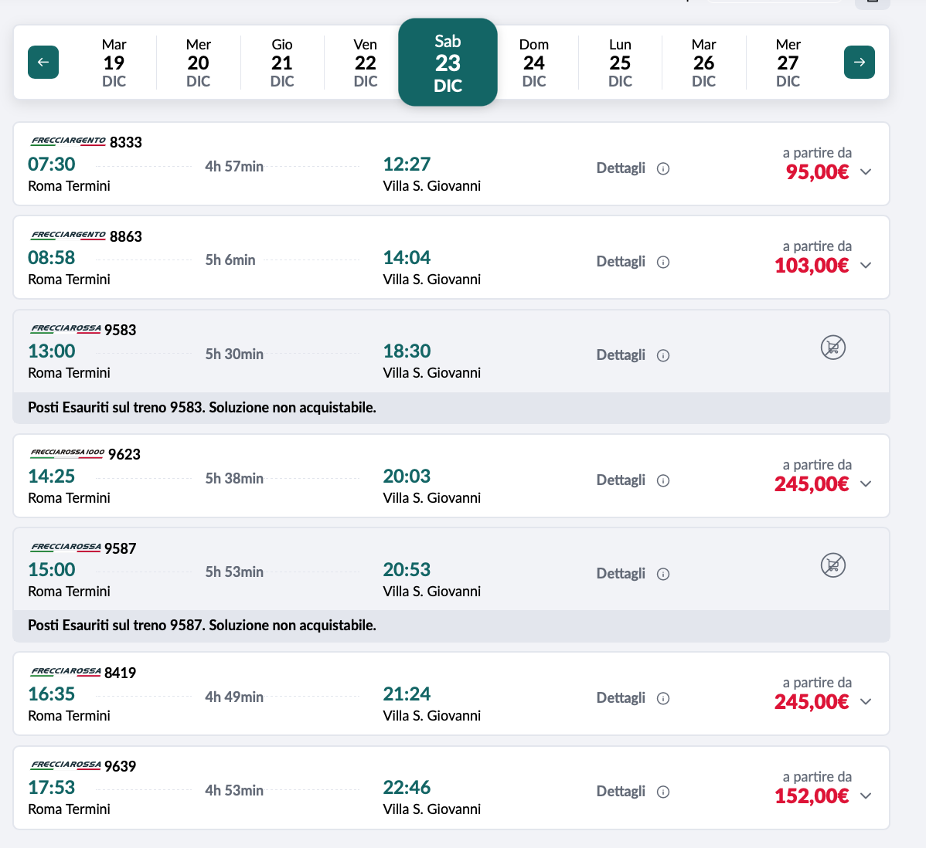Click the 245,00€ price of train 9623
The width and height of the screenshot is (926, 848).
pyautogui.click(x=812, y=484)
